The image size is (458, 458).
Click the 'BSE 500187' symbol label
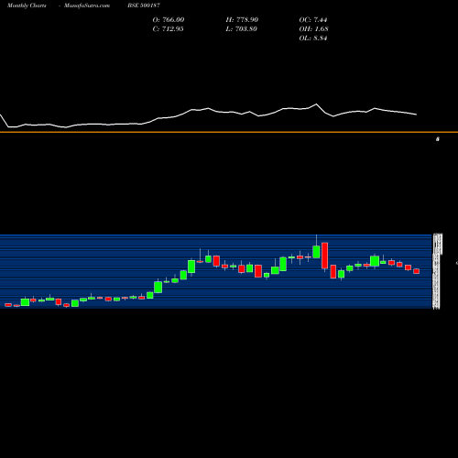(x=144, y=5)
